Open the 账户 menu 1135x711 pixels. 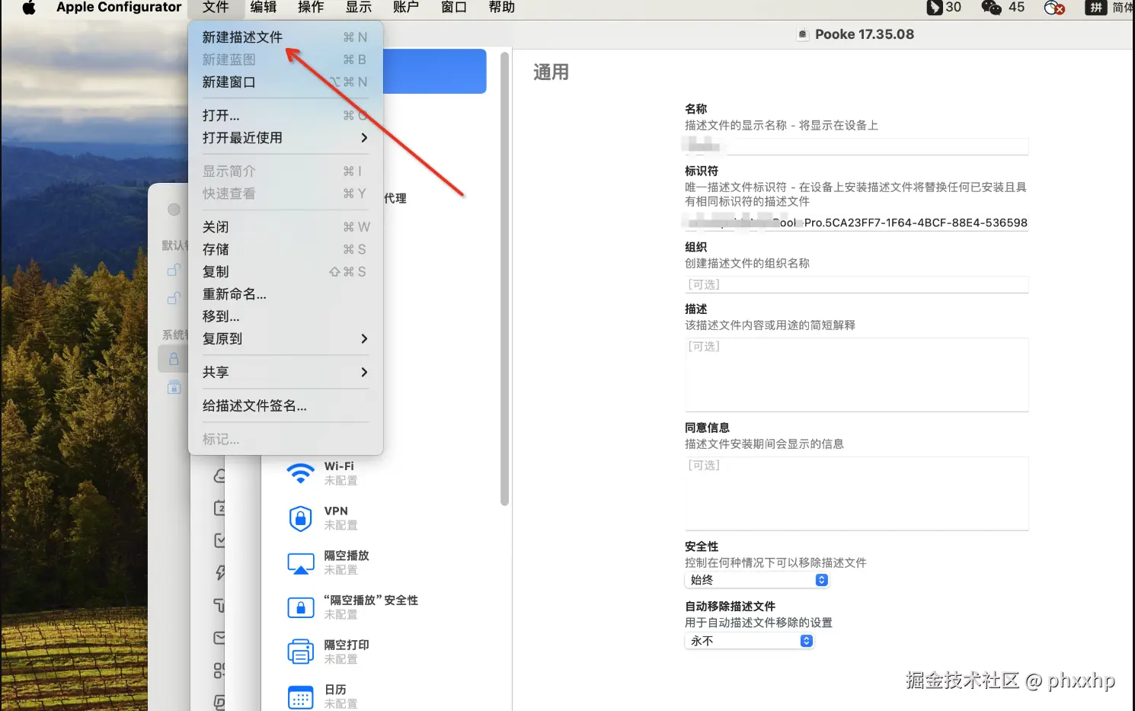(x=406, y=8)
